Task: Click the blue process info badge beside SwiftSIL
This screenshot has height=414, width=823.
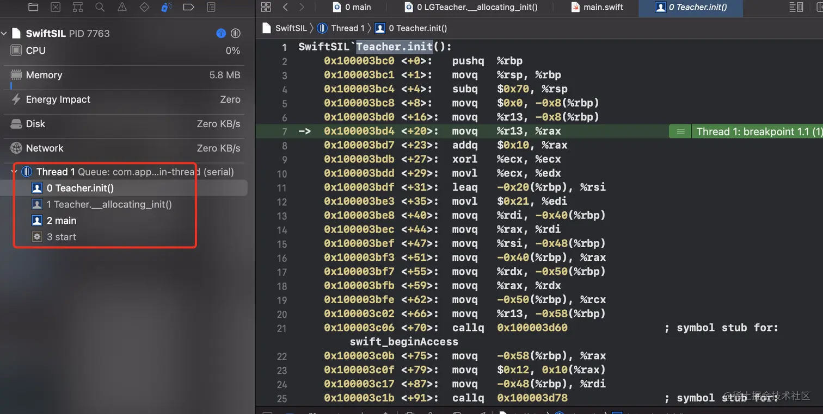Action: pos(221,33)
